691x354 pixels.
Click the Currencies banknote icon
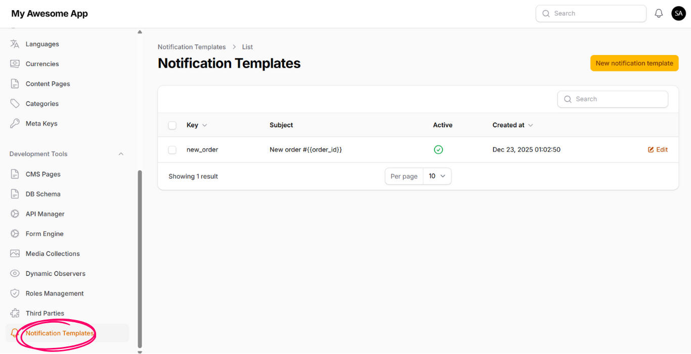pyautogui.click(x=15, y=64)
